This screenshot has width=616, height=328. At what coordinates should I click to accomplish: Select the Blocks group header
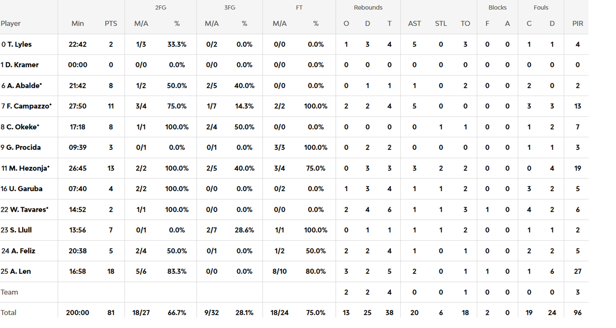click(x=497, y=8)
